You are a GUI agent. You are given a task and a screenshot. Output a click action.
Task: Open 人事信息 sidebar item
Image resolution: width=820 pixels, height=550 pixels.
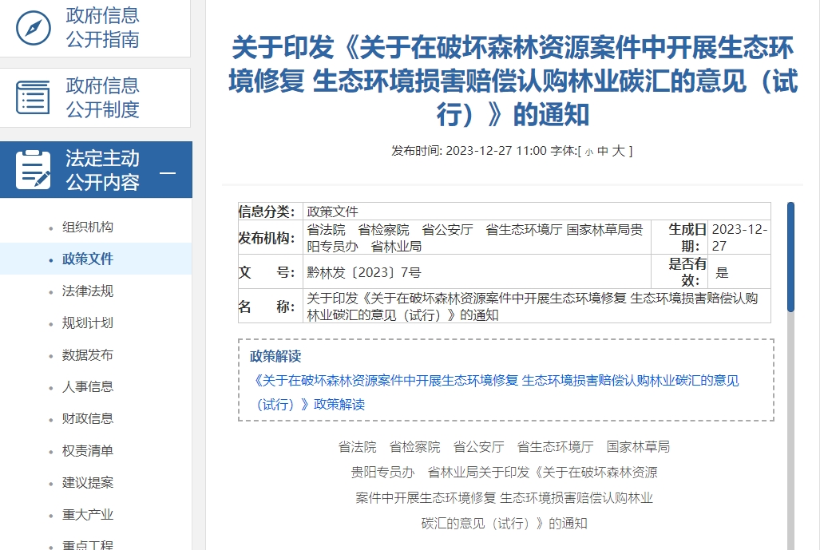[x=87, y=386]
